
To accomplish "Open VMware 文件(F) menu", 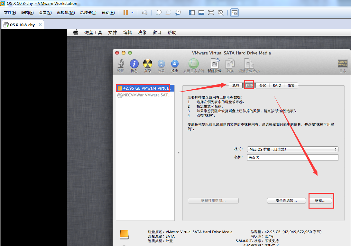I will 10,13.
